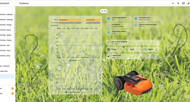The height and width of the screenshot is (102, 190).
Task: Open sidebar item 10 Plus - Energy
Action: (x=7, y=25)
